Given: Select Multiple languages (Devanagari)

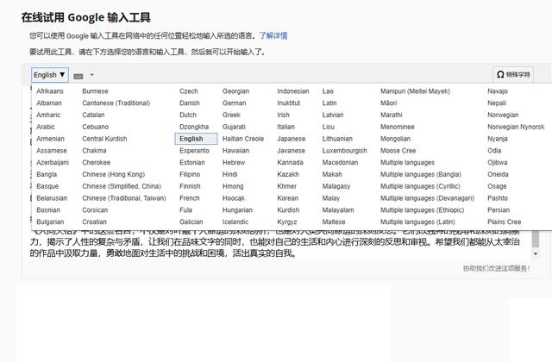Looking at the screenshot, I should click(428, 198).
